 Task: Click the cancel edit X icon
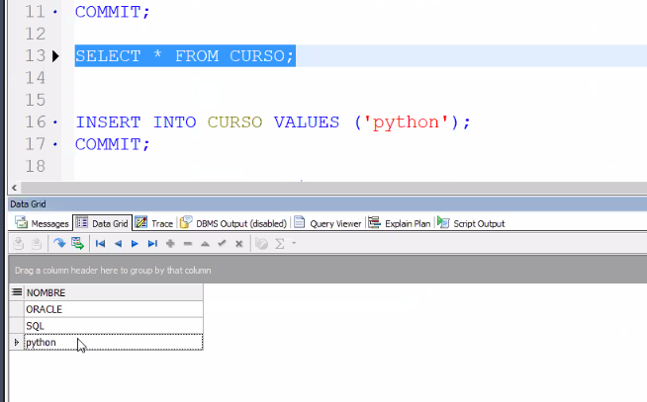tap(239, 243)
